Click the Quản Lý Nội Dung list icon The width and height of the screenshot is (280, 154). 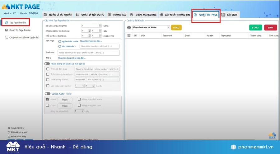coord(77,15)
